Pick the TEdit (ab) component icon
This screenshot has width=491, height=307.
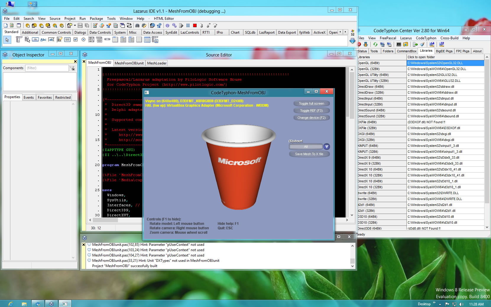(51, 40)
